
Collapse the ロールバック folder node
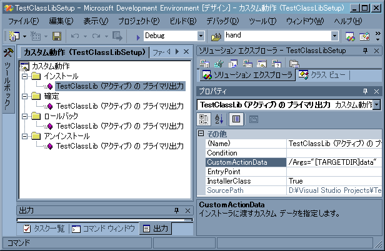tap(24, 116)
